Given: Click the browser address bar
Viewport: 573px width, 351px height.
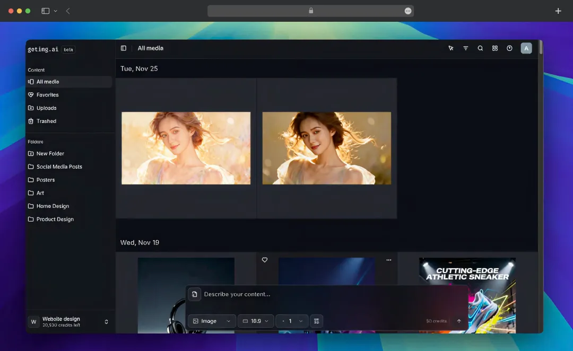Looking at the screenshot, I should 310,11.
